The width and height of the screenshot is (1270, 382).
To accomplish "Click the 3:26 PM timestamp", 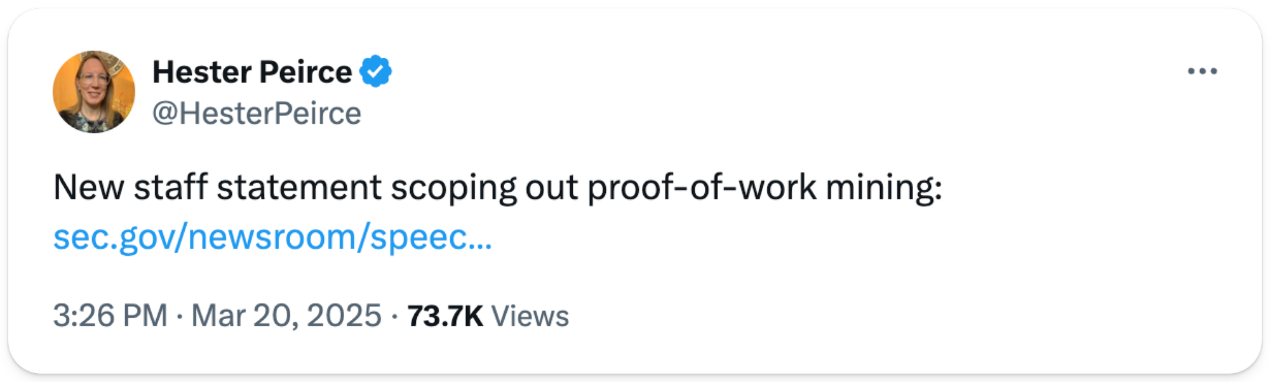I will coord(110,315).
